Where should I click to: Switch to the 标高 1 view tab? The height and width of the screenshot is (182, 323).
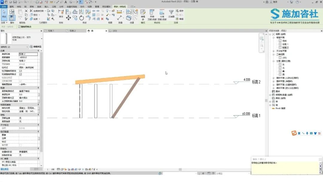pyautogui.click(x=51, y=31)
